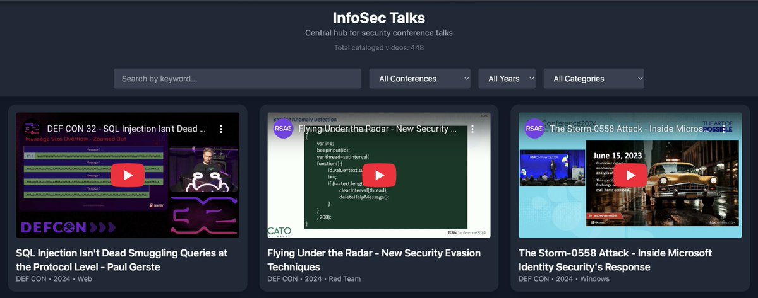Click card title 'Flying Under the Radar - New Security Evasion Techniques'
Screen dimensions: 758x298
point(374,260)
